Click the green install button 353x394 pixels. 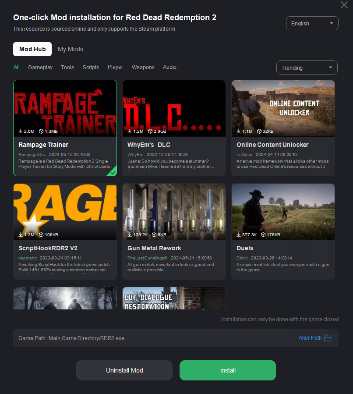point(228,370)
